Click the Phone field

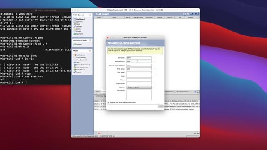click(139, 80)
